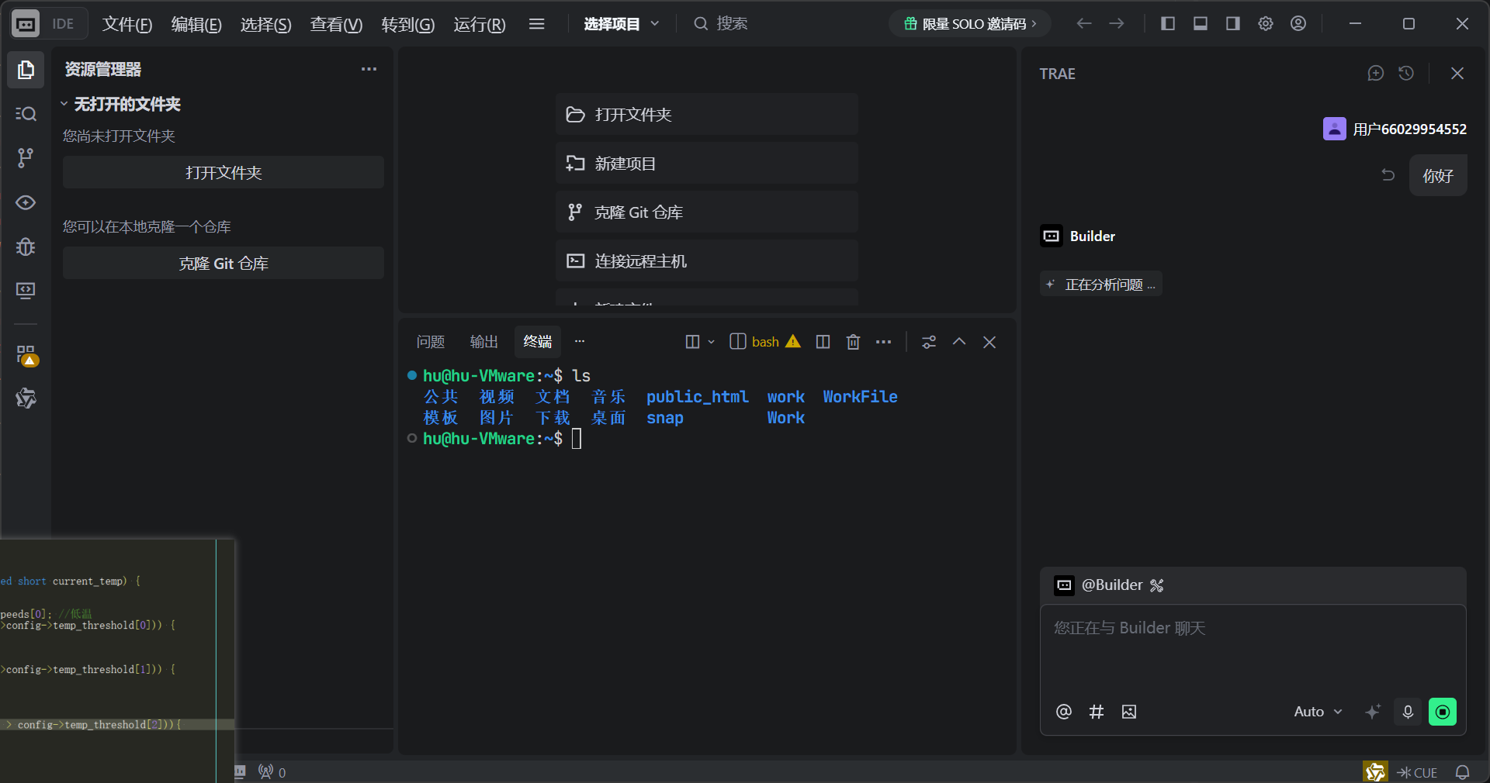
Task: Click the 克隆 Git 仓库 sidebar button
Action: (x=223, y=264)
